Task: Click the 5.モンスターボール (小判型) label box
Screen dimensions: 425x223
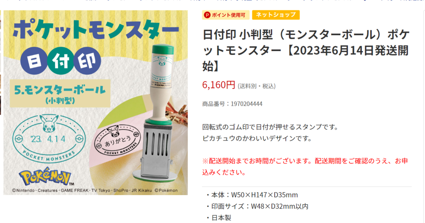Action: click(60, 93)
